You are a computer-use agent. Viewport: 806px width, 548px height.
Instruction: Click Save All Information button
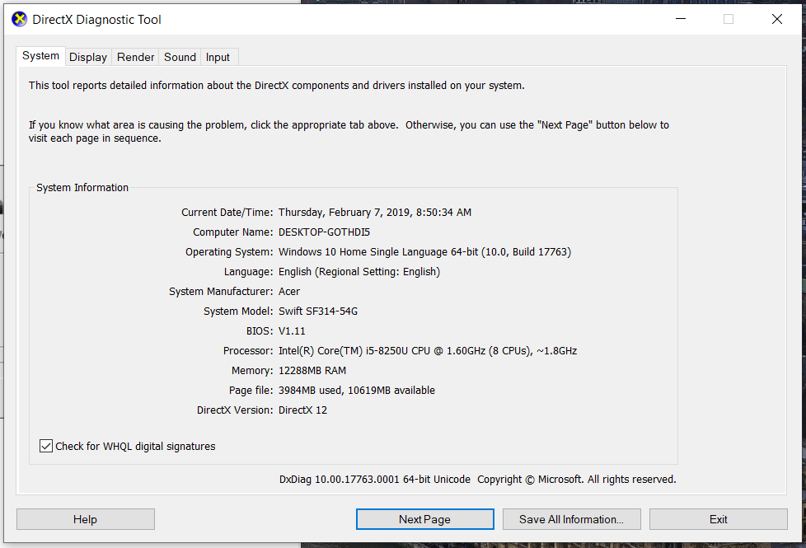point(572,519)
